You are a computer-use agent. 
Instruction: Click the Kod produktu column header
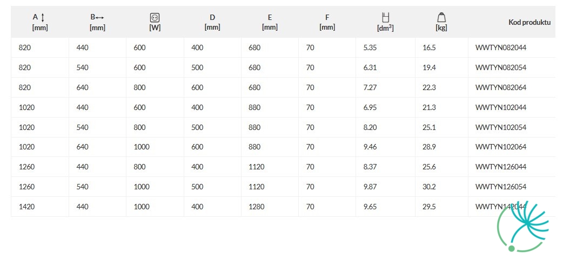pos(530,22)
